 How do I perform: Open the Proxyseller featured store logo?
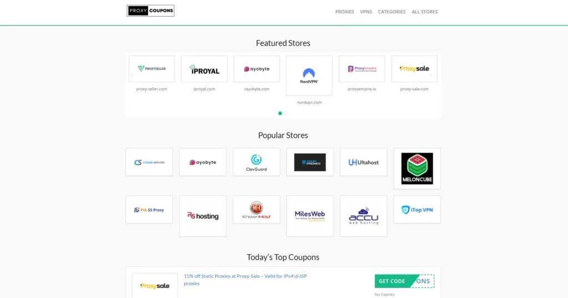(x=152, y=69)
